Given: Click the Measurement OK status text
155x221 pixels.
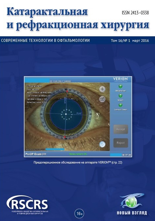Looking at the screenshot, I should [x=78, y=154].
